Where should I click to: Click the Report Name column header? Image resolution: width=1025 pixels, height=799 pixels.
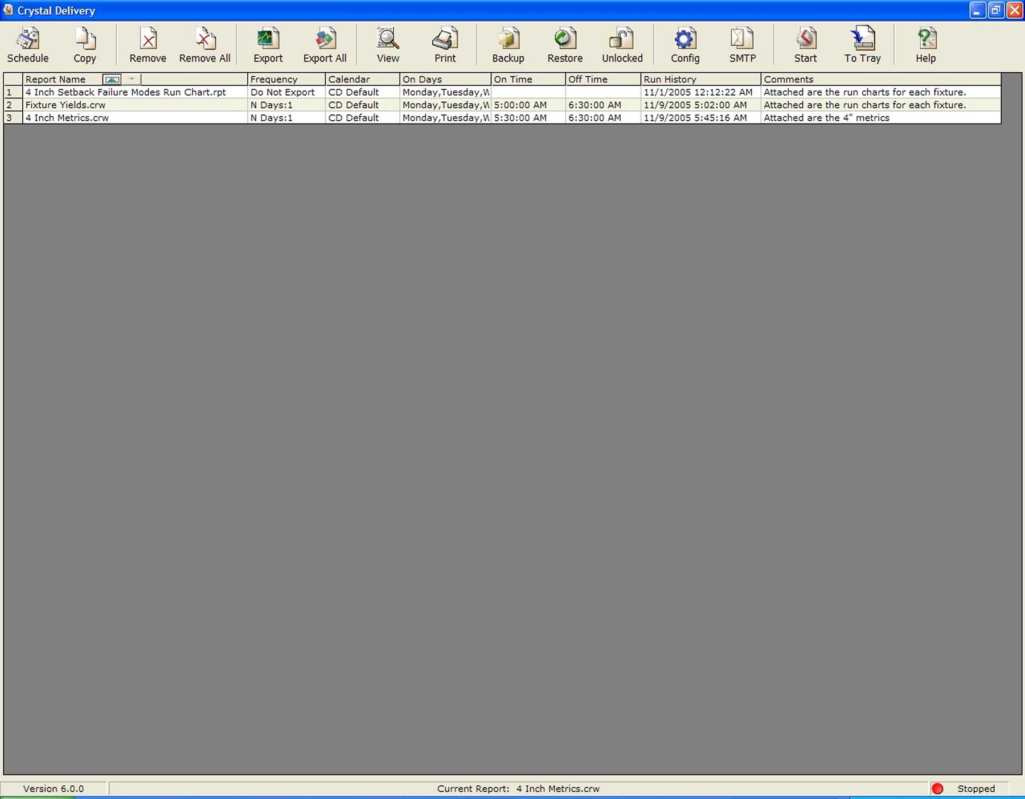135,79
